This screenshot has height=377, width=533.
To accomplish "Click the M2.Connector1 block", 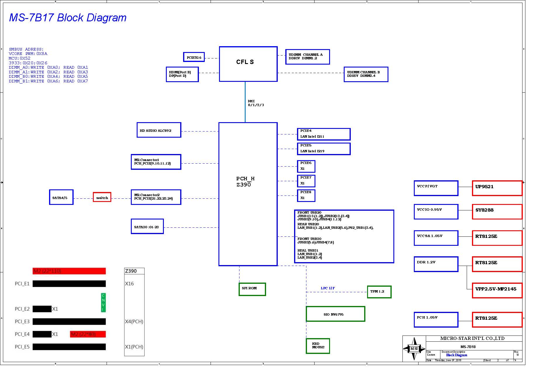I will pos(156,162).
